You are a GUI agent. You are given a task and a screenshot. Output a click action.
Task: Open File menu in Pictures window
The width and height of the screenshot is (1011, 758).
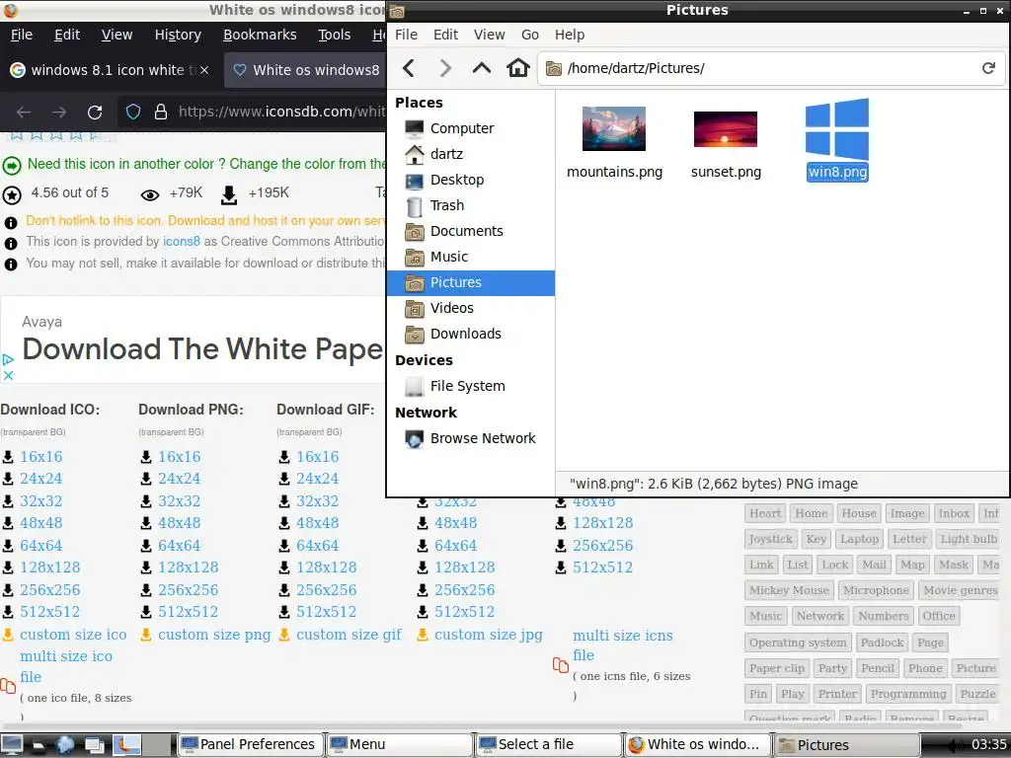pos(406,35)
